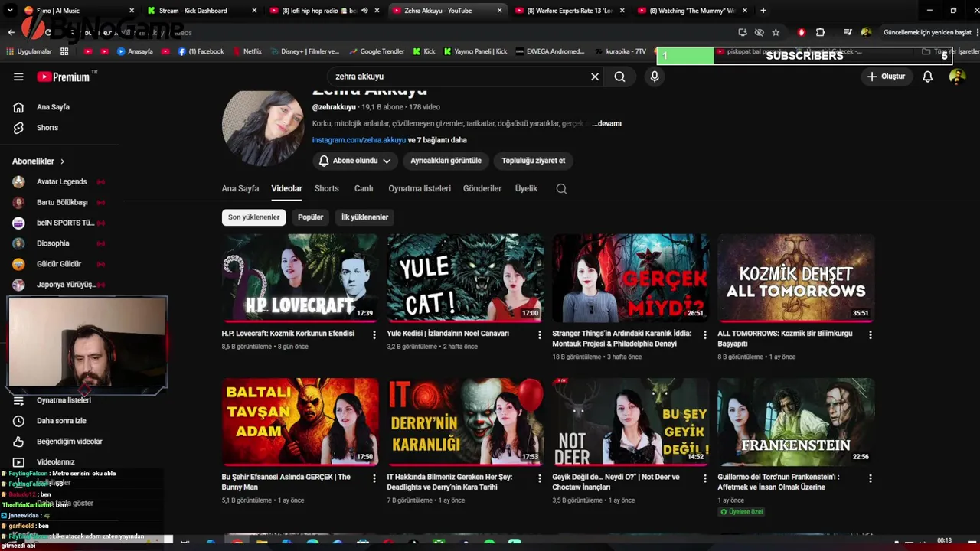Open options menu for Frankenstein video

[870, 478]
